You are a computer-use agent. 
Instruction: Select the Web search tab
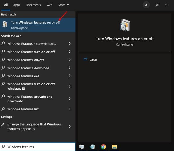coord(50,5)
